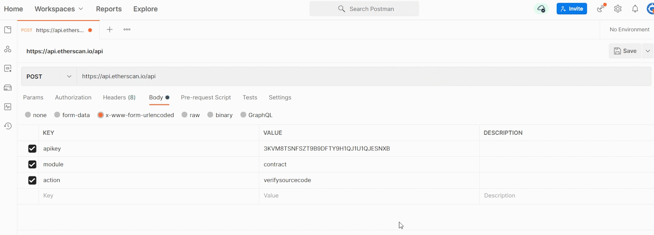Click the empty Key field
The width and height of the screenshot is (654, 235).
149,196
